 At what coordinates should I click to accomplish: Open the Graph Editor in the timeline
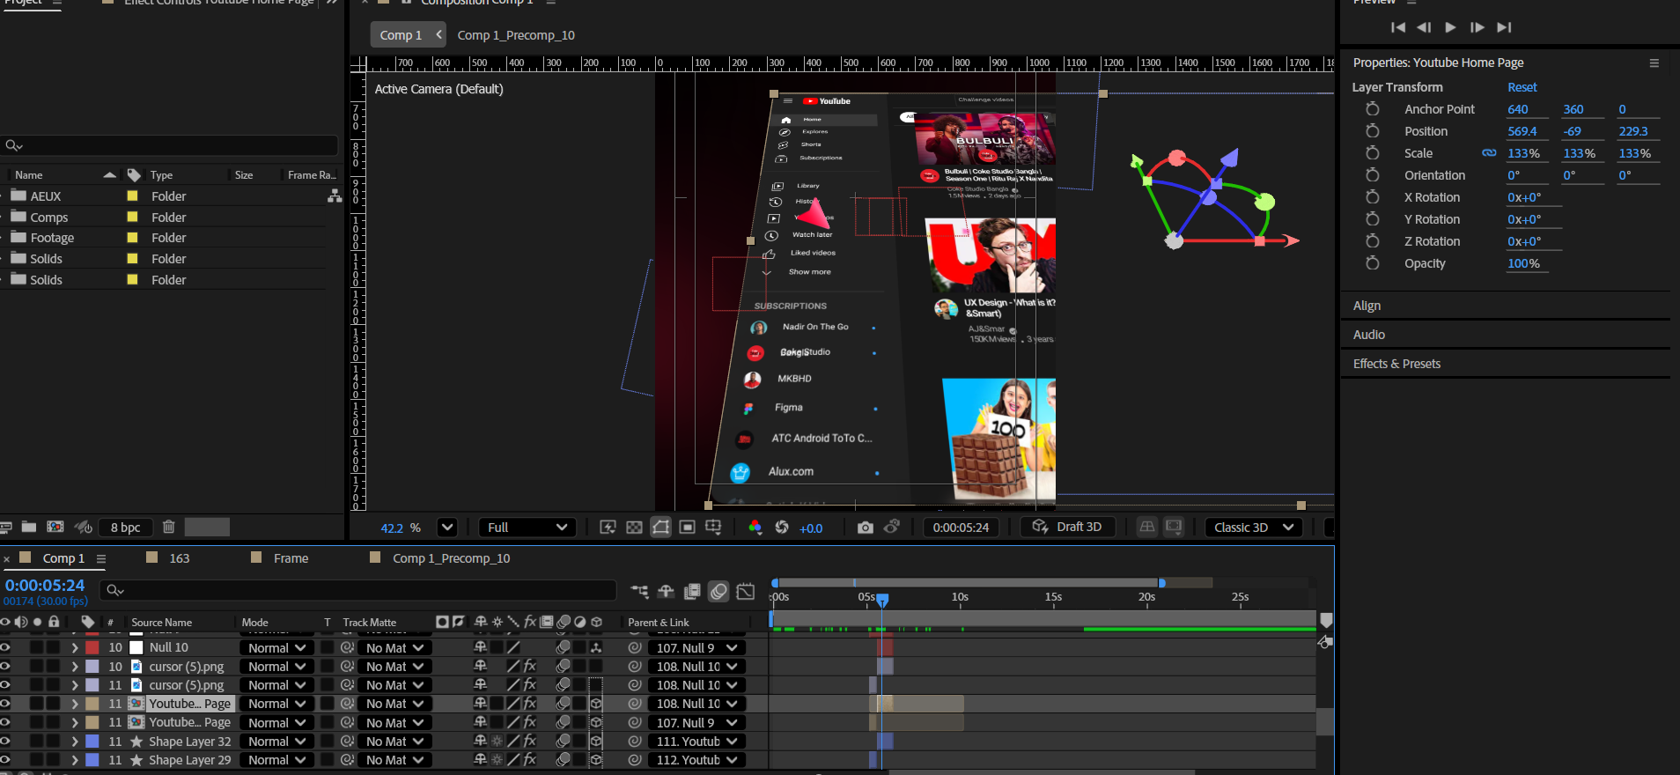coord(745,591)
